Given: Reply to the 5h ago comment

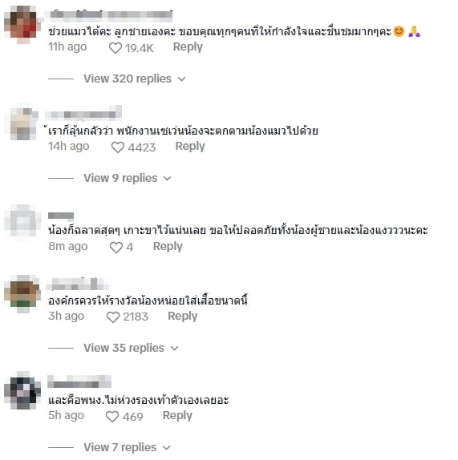Looking at the screenshot, I should pos(177,415).
